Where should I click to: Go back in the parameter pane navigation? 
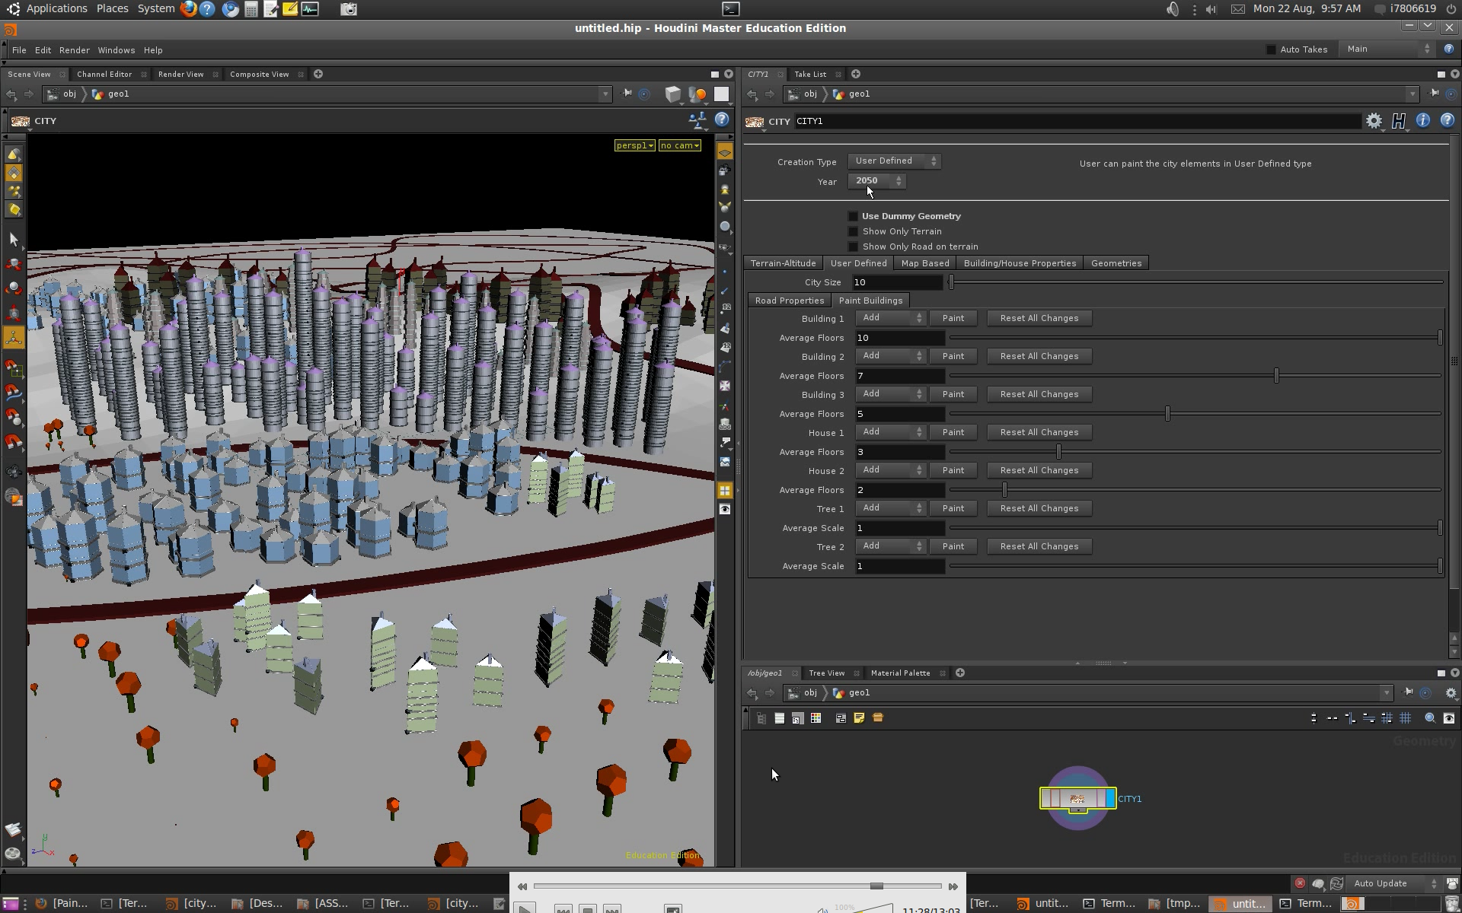(752, 94)
